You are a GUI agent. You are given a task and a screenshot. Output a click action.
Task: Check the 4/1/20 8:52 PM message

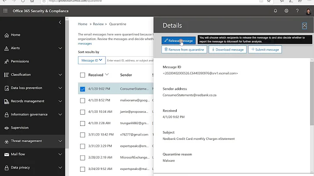click(x=82, y=100)
